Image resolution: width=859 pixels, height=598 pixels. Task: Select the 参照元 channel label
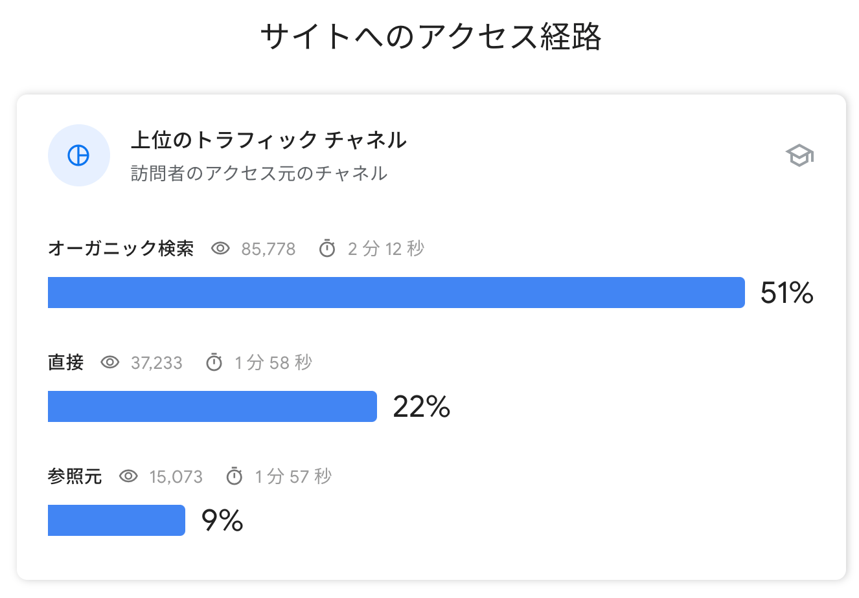[x=75, y=476]
